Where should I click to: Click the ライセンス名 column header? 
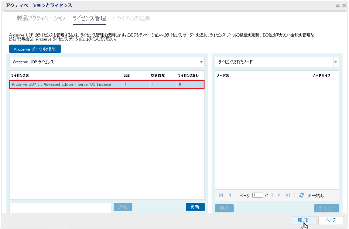pyautogui.click(x=20, y=76)
